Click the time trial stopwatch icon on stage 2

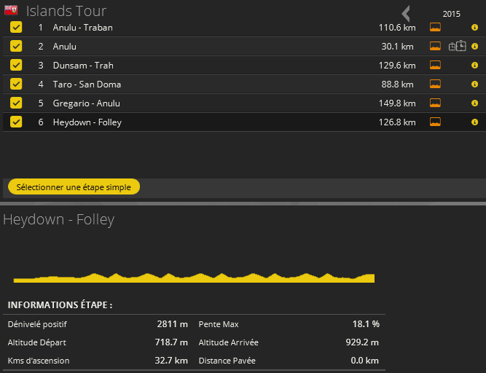[457, 47]
